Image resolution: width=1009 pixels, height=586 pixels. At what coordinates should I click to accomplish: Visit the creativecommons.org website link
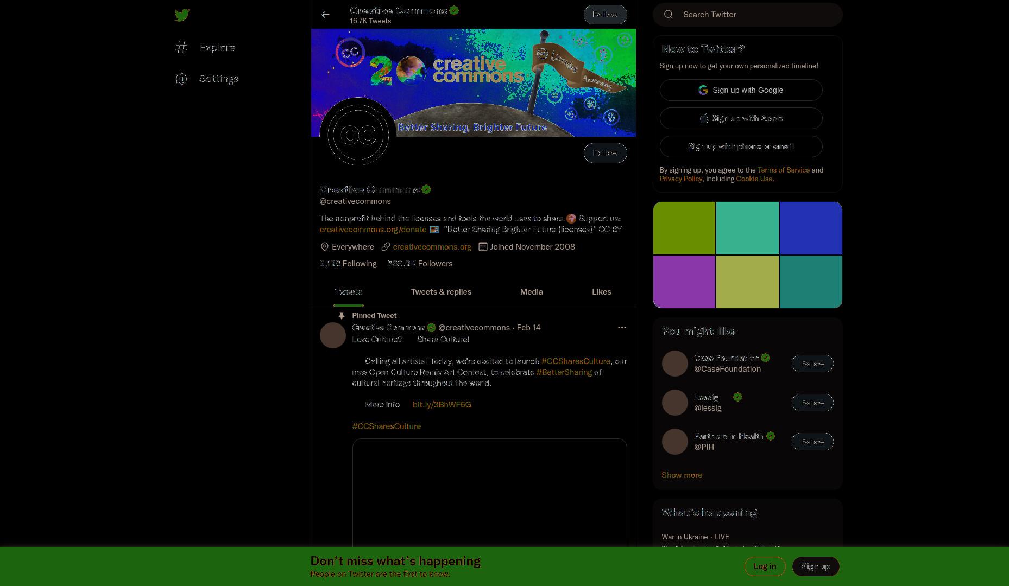click(432, 247)
